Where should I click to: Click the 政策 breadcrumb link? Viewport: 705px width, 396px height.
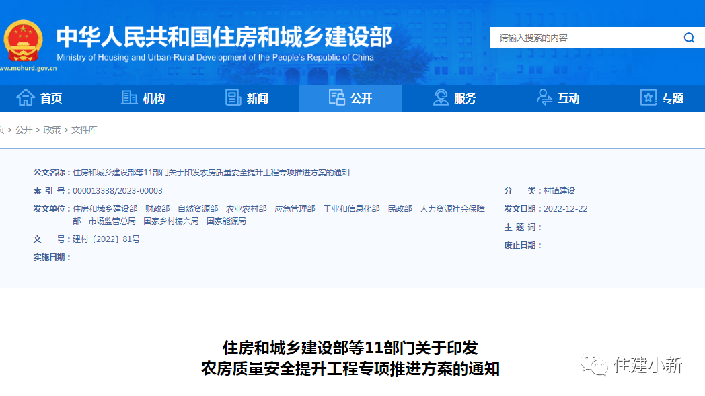(53, 130)
